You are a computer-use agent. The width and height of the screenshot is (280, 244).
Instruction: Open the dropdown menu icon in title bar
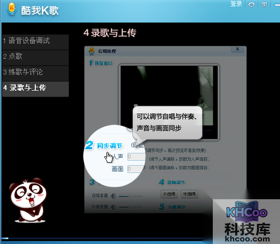(264, 4)
